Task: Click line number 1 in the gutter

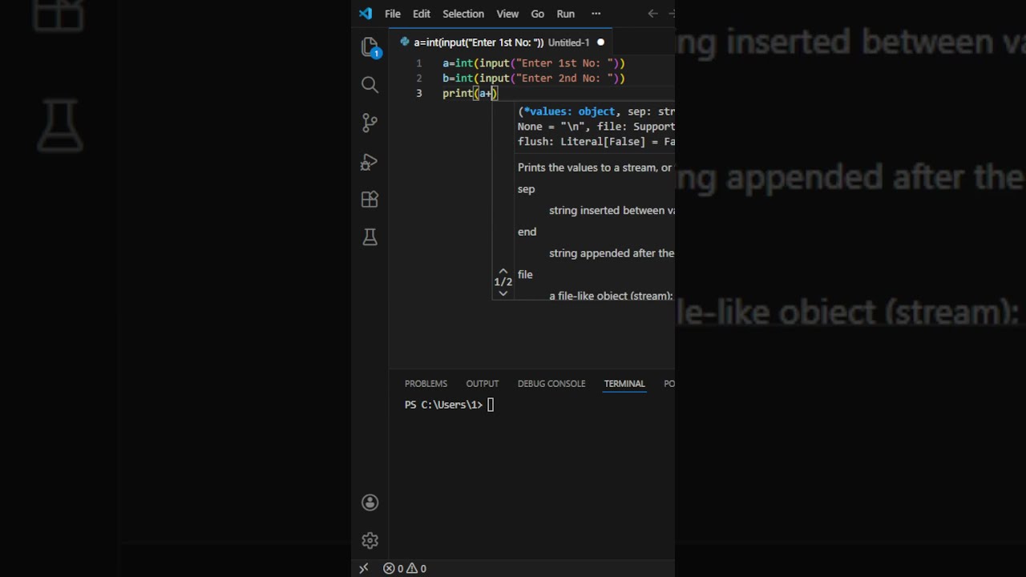Action: tap(418, 63)
